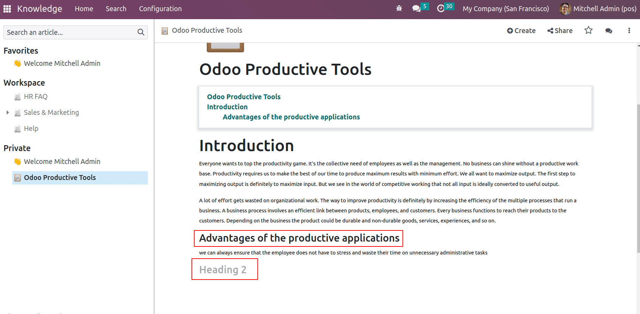This screenshot has width=640, height=314.
Task: Click the clipboard emoji above the title
Action: (x=225, y=47)
